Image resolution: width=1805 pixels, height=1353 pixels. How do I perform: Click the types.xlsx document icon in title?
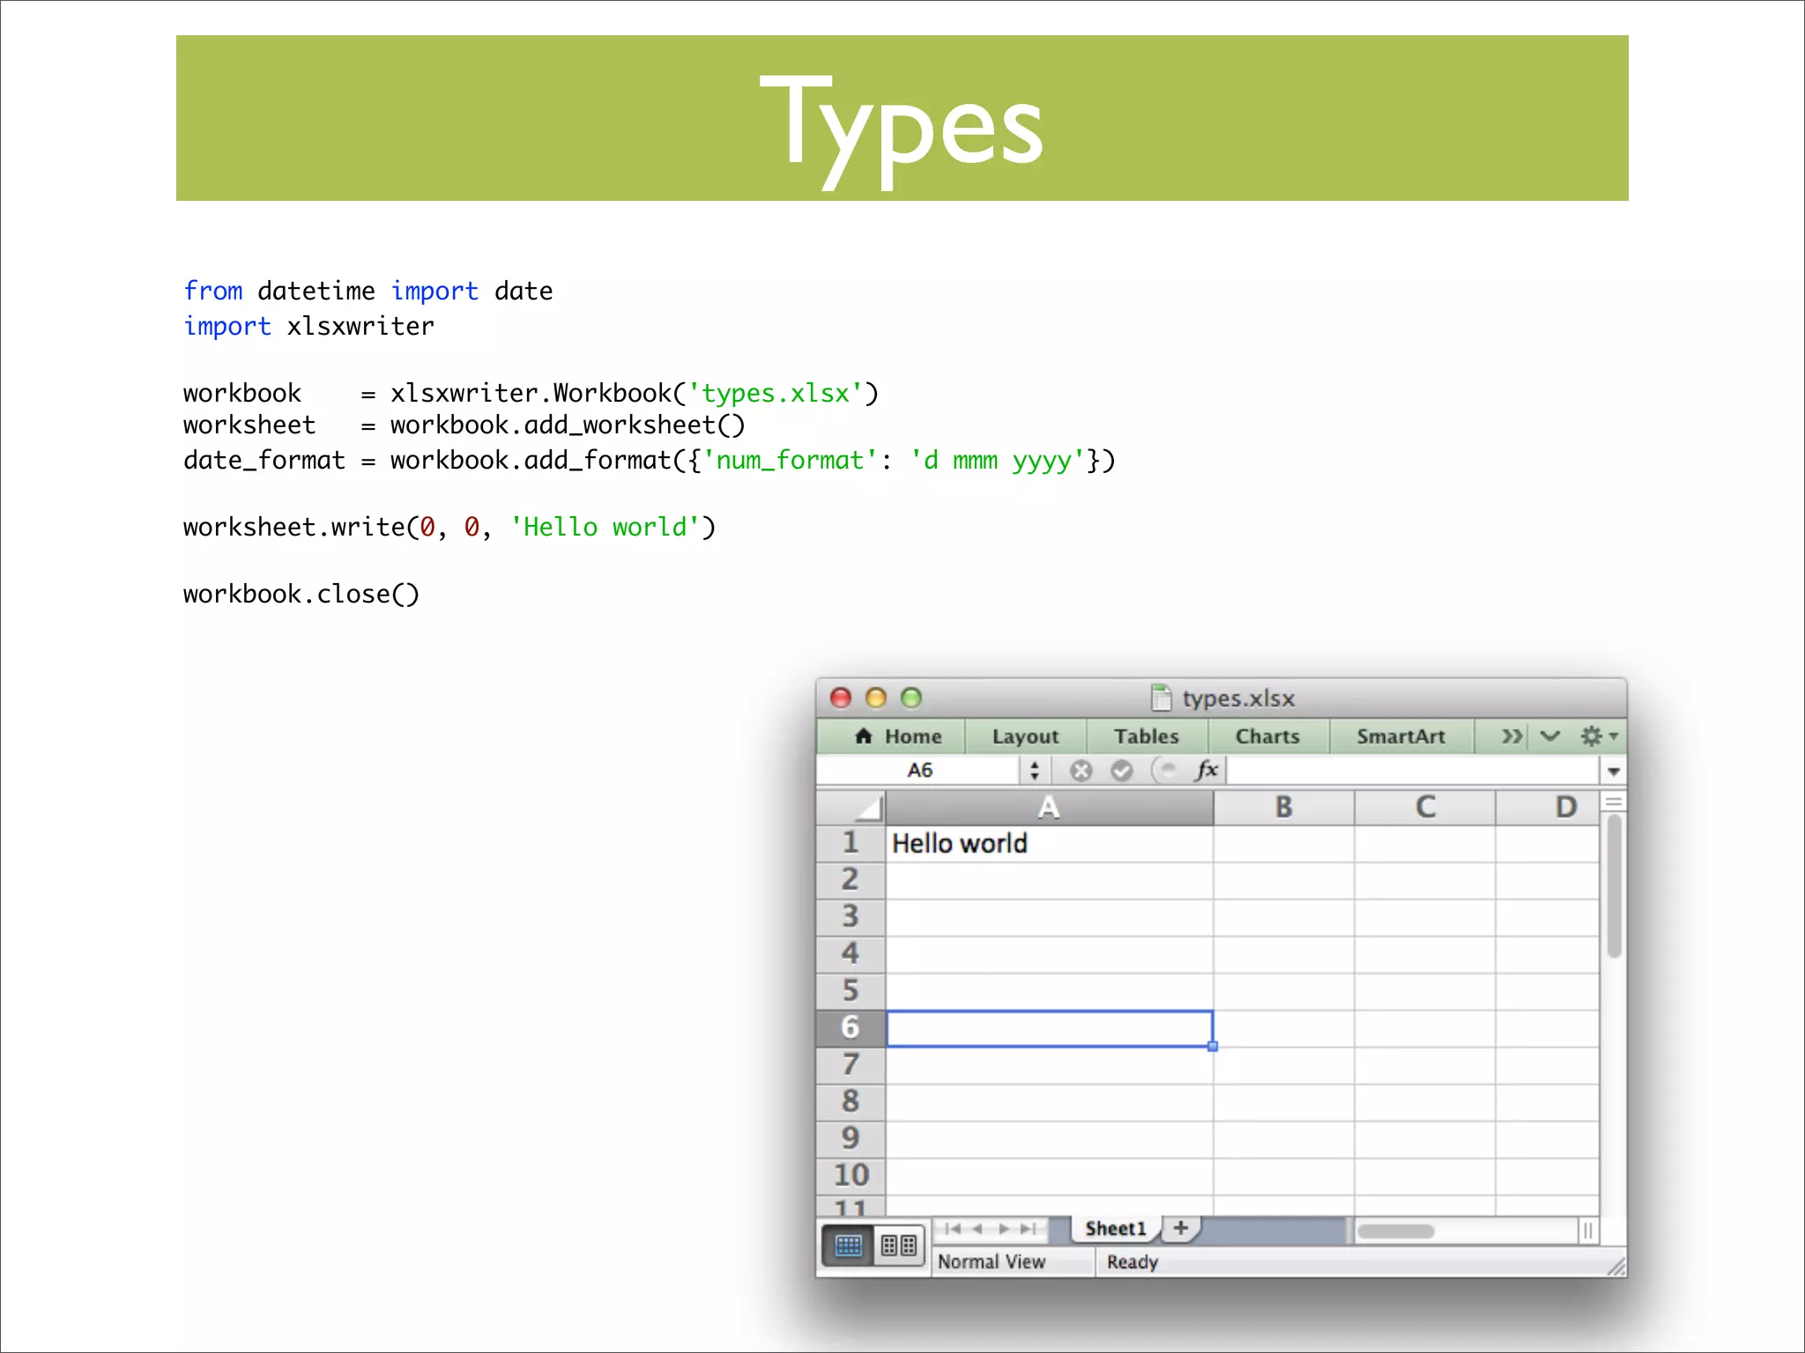(x=1162, y=698)
